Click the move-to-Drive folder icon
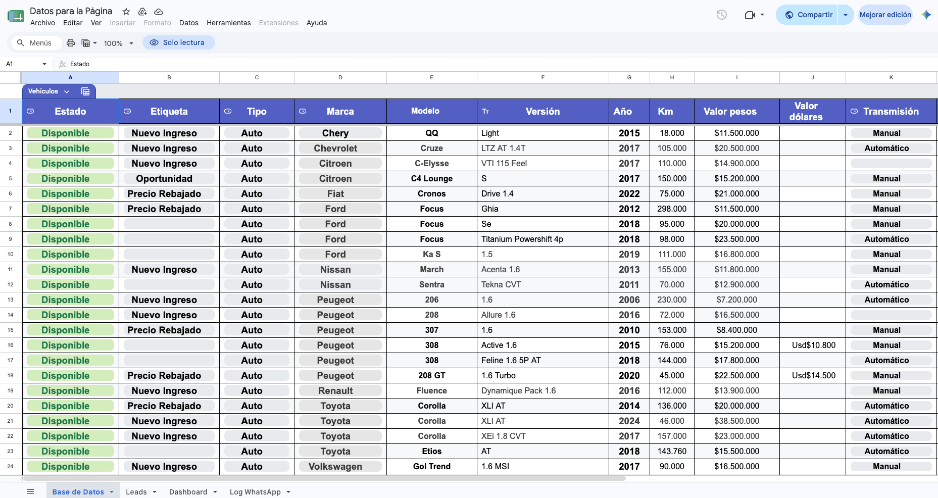The width and height of the screenshot is (938, 498). [x=142, y=11]
